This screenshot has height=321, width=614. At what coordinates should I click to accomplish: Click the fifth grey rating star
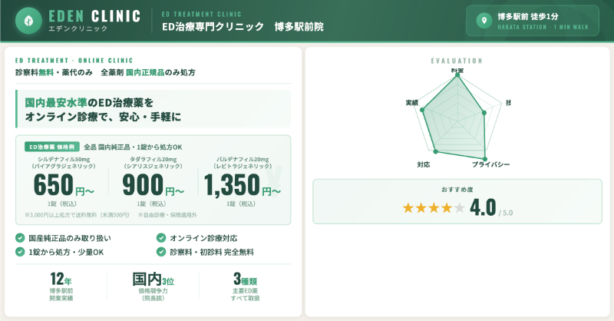(459, 208)
